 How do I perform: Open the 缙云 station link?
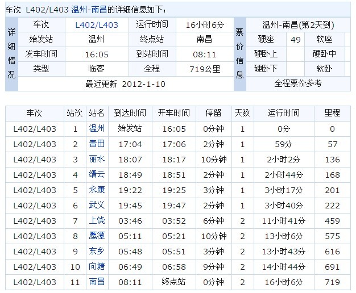point(97,174)
